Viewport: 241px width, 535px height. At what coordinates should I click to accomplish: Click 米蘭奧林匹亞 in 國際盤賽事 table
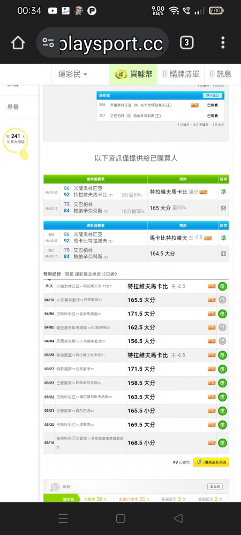88,188
